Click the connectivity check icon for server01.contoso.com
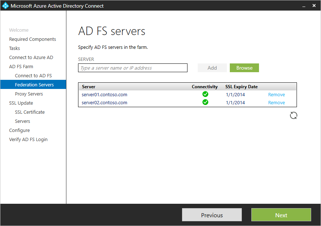321x226 pixels. [205, 94]
